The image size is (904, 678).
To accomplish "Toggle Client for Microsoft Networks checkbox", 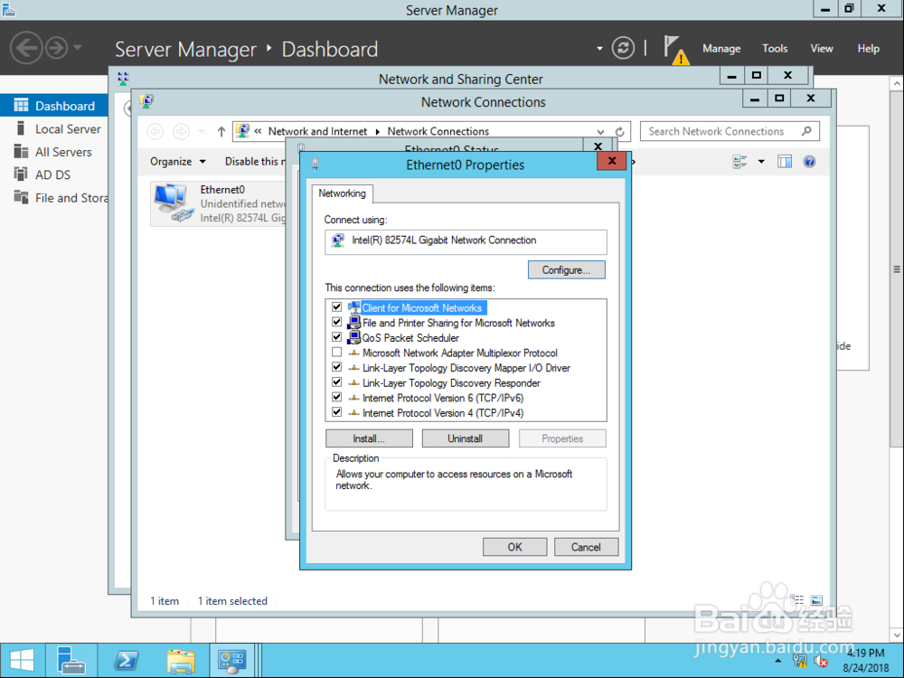I will 336,307.
